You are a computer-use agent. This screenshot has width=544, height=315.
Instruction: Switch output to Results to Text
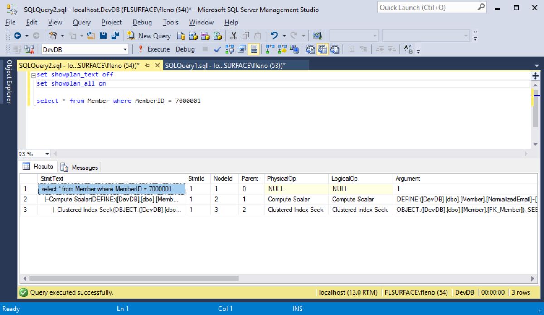(311, 49)
